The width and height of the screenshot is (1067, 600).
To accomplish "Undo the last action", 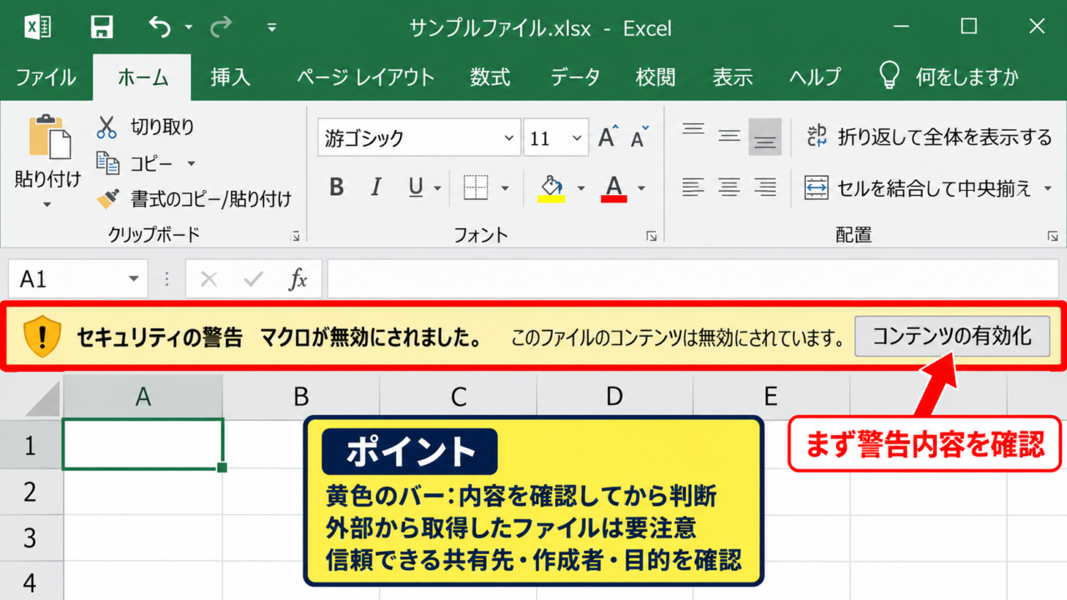I will [158, 27].
